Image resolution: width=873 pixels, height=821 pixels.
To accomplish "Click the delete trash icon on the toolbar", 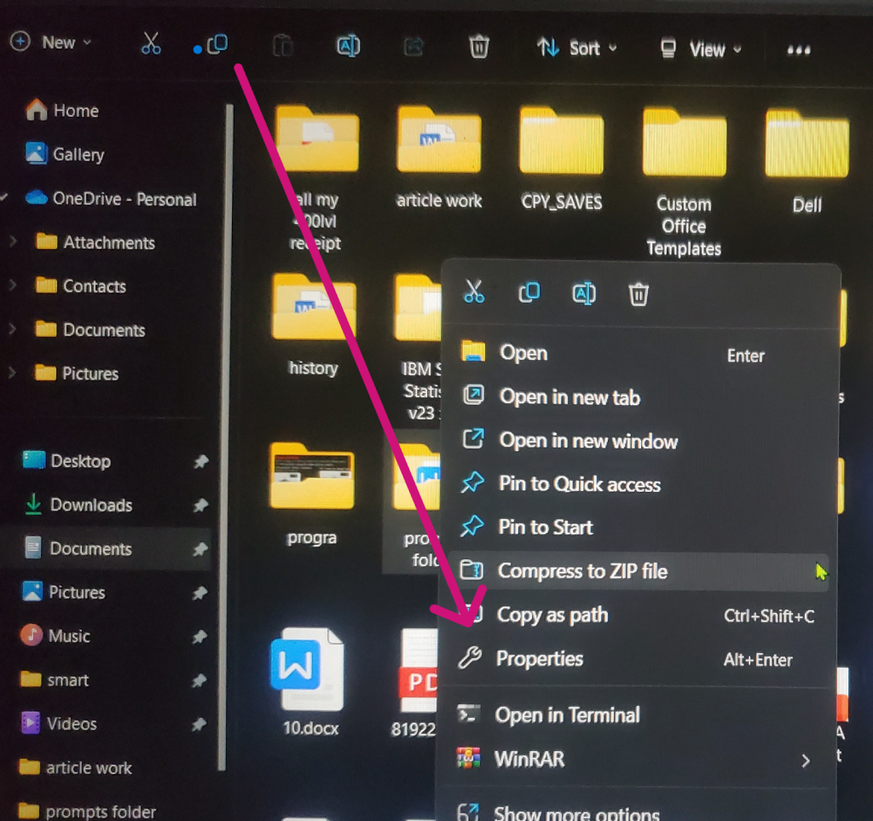I will tap(478, 49).
